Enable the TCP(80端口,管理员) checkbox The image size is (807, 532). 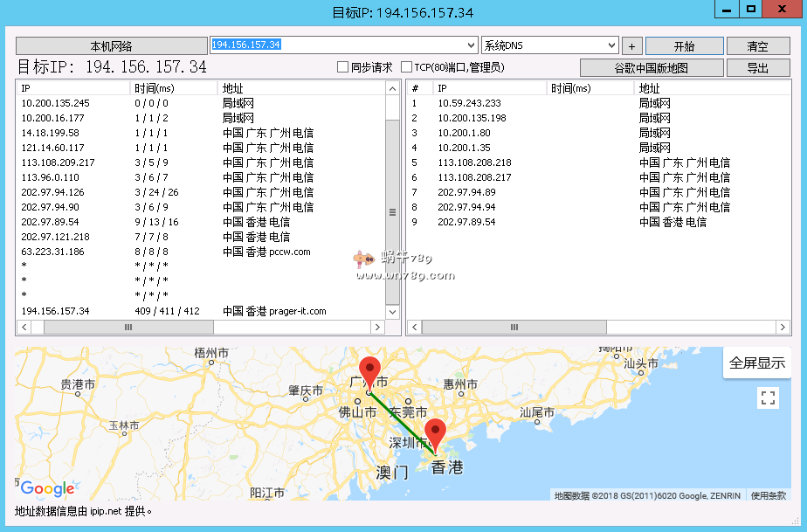tap(407, 67)
